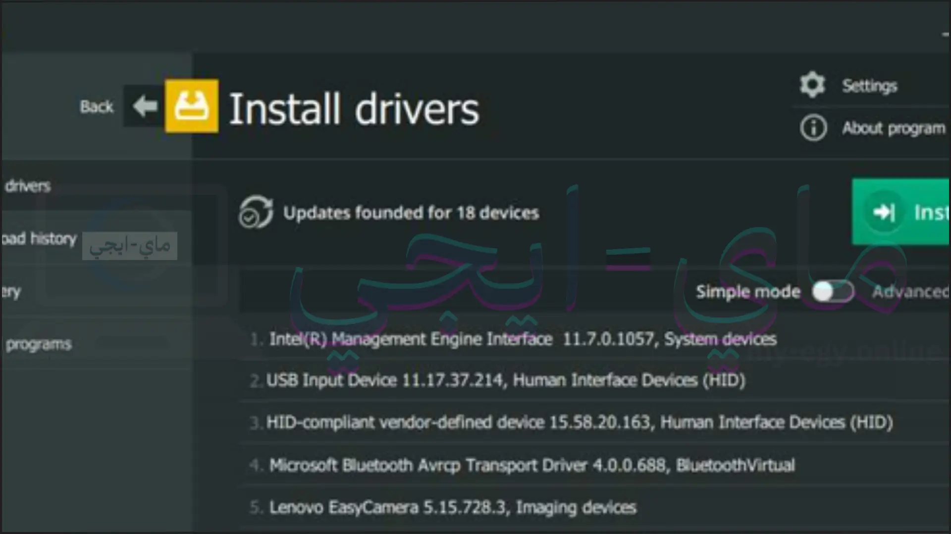Click the Back label
The width and height of the screenshot is (951, 534).
click(97, 107)
